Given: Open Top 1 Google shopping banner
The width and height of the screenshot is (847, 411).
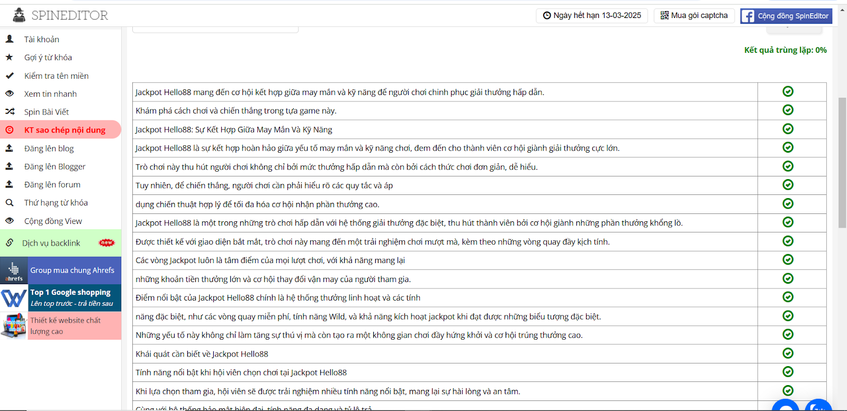Looking at the screenshot, I should click(60, 298).
